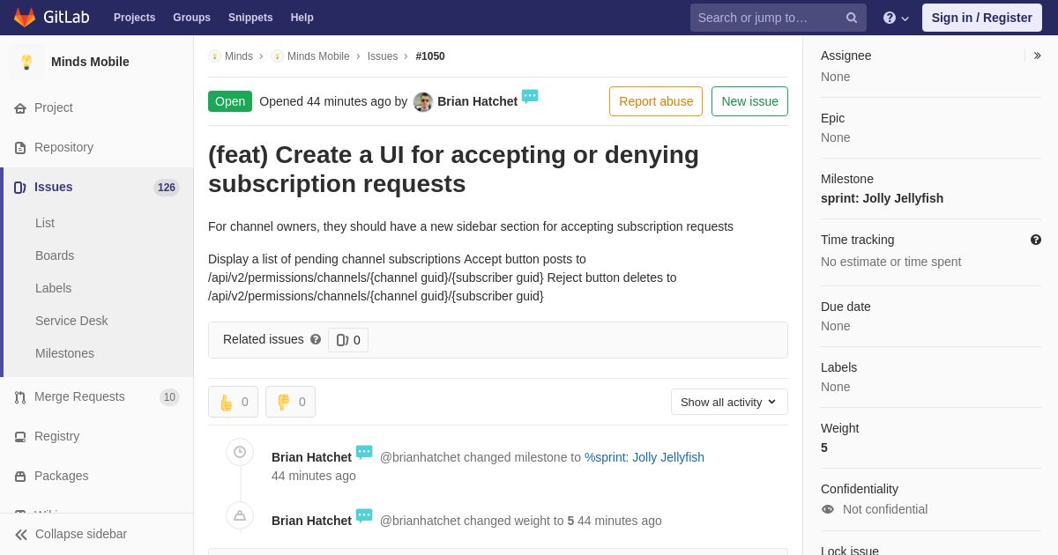Viewport: 1058px width, 555px height.
Task: Click chat bubble icon on milestone note
Action: [x=364, y=452]
